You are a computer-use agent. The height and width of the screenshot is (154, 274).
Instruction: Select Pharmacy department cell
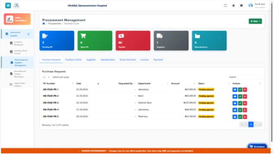pyautogui.click(x=143, y=116)
